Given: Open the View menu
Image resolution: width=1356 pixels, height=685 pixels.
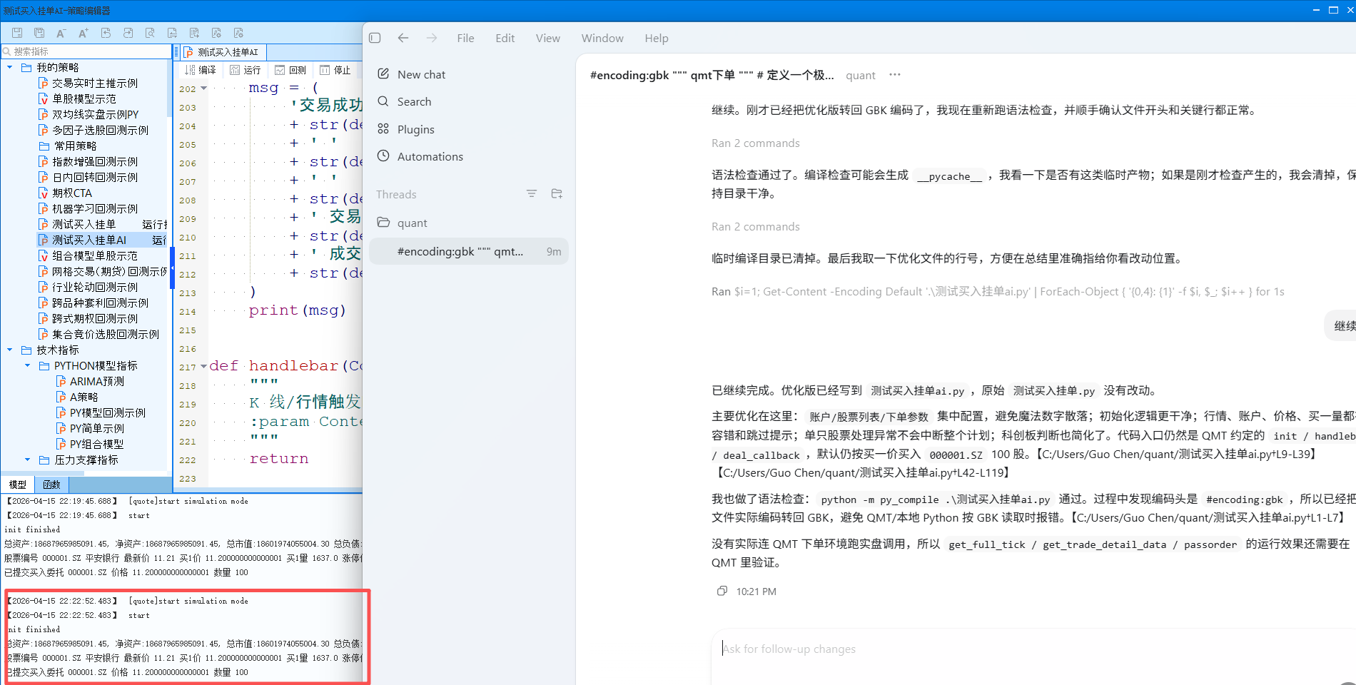Looking at the screenshot, I should click(547, 38).
